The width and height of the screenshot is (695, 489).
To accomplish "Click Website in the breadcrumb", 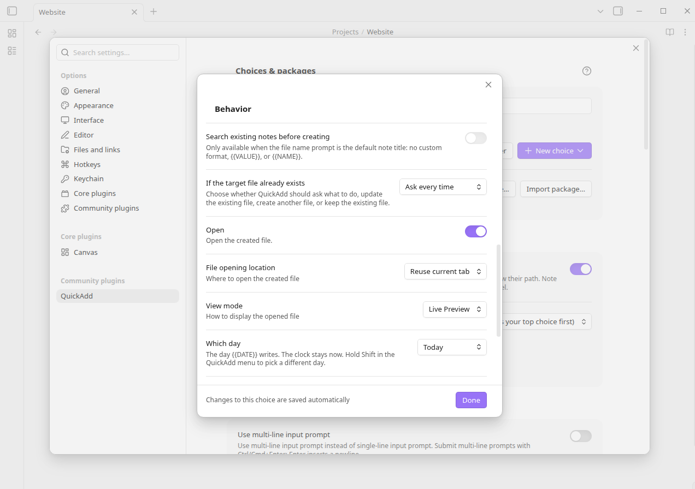I will (380, 32).
